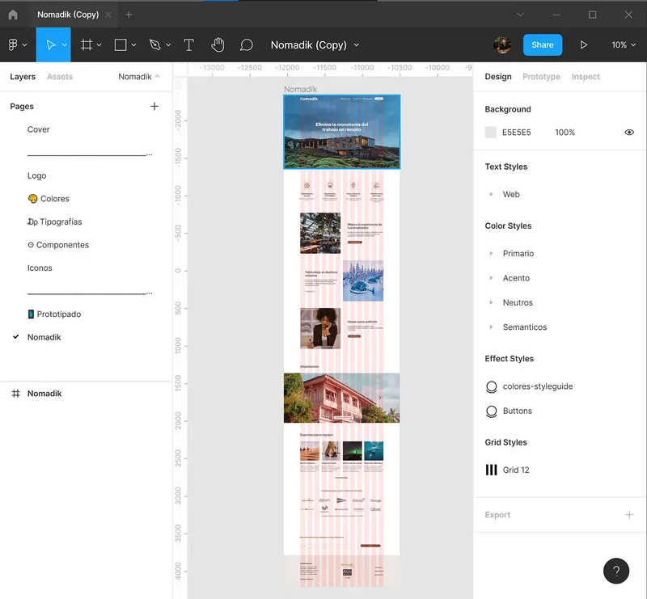
Task: Expand the Neutros color styles group
Action: 491,302
